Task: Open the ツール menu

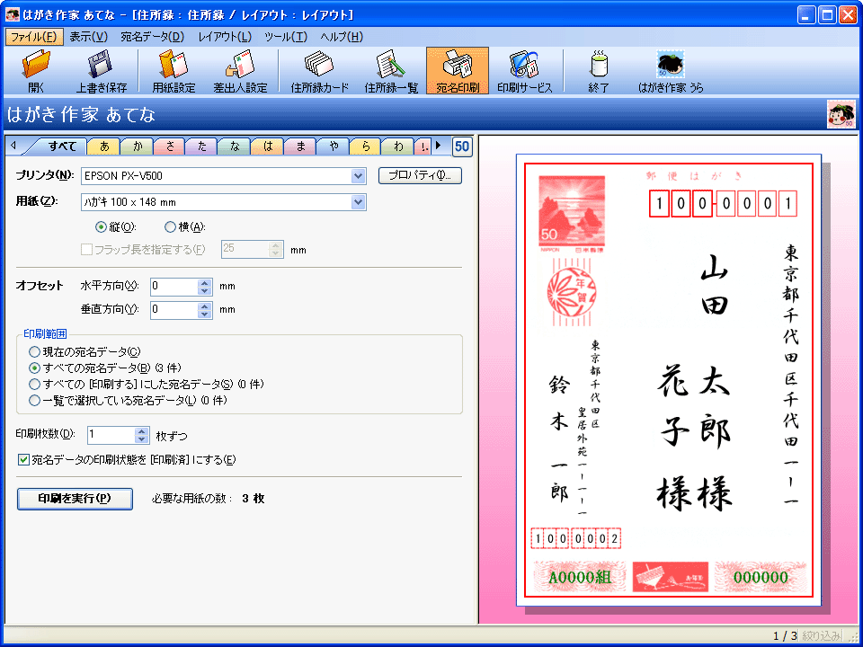Action: [286, 37]
